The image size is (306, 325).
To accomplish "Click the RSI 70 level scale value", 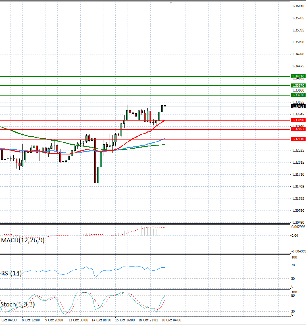I will tap(293, 265).
